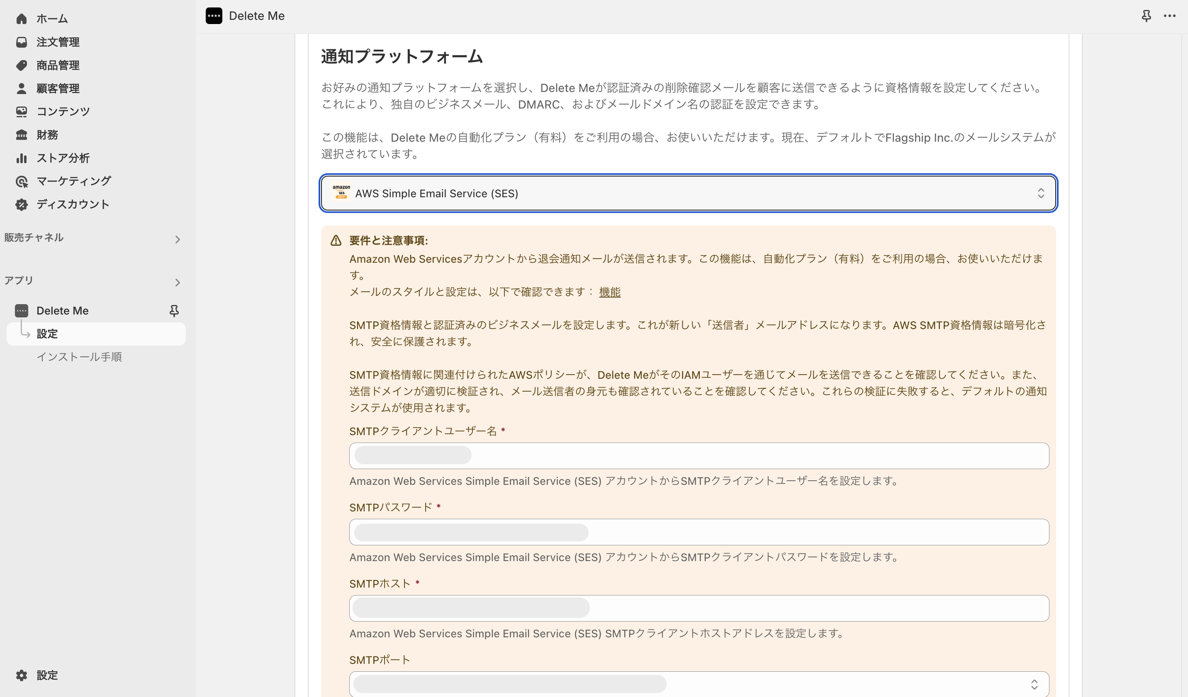Click the pin icon in top header
The height and width of the screenshot is (697, 1188).
coord(1146,16)
